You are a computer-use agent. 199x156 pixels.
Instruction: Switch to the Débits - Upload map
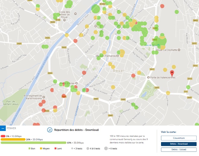coord(179,150)
